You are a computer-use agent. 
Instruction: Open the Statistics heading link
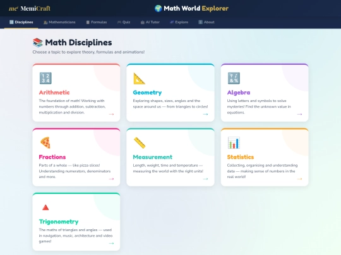241,157
